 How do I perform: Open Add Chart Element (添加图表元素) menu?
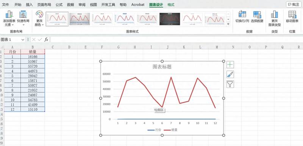point(9,19)
